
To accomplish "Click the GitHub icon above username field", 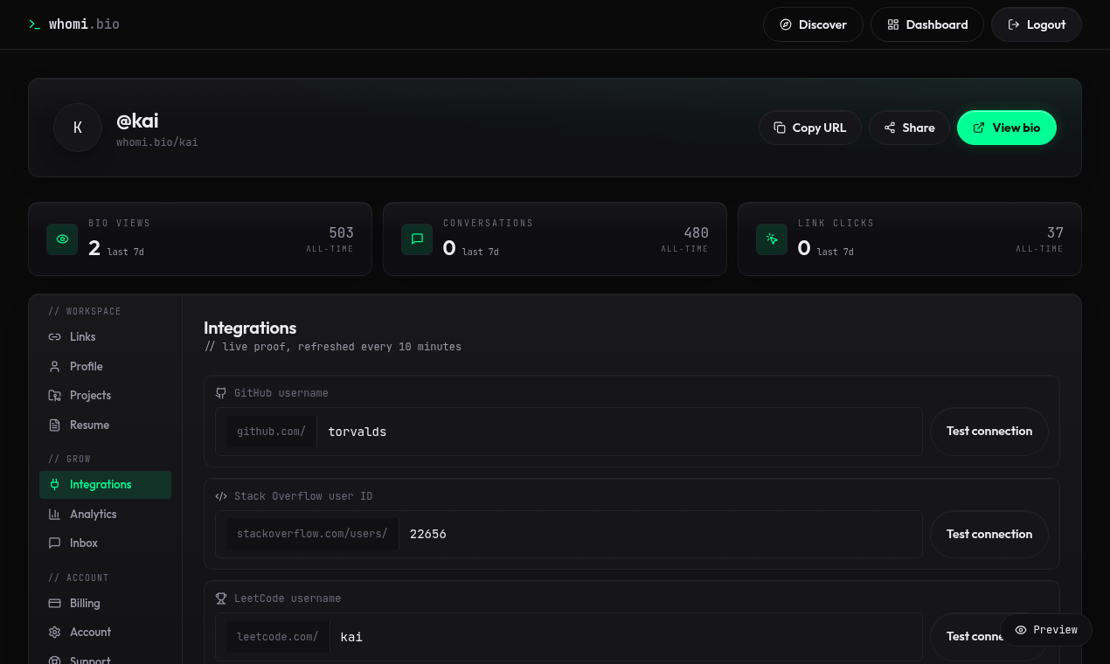I will (221, 393).
